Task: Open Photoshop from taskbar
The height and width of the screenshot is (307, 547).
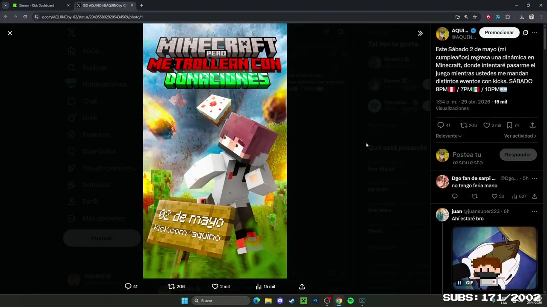Action: click(x=315, y=301)
